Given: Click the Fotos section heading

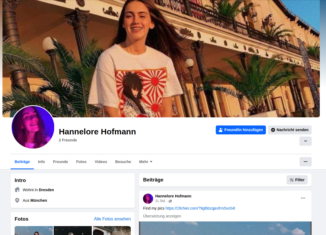Looking at the screenshot, I should (x=21, y=219).
